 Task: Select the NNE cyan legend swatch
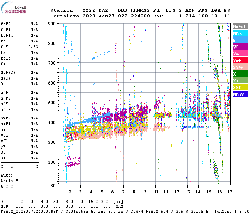[240, 33]
